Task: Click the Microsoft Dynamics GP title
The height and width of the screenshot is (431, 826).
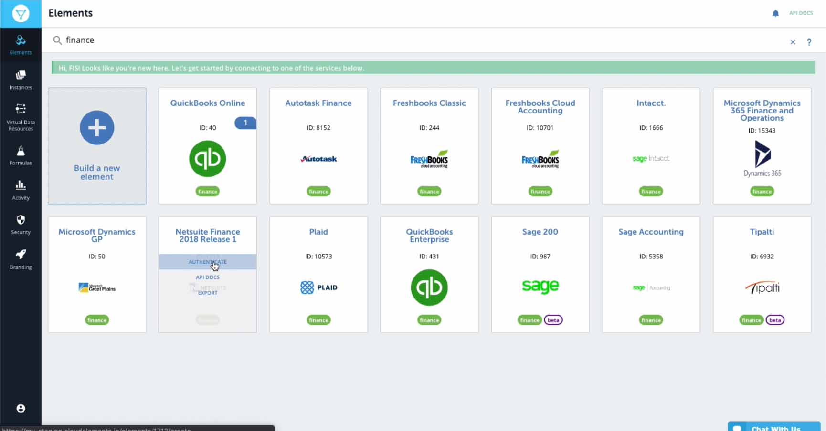Action: click(97, 236)
